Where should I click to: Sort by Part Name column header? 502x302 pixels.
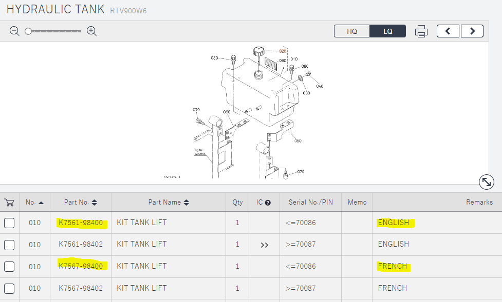coord(169,203)
